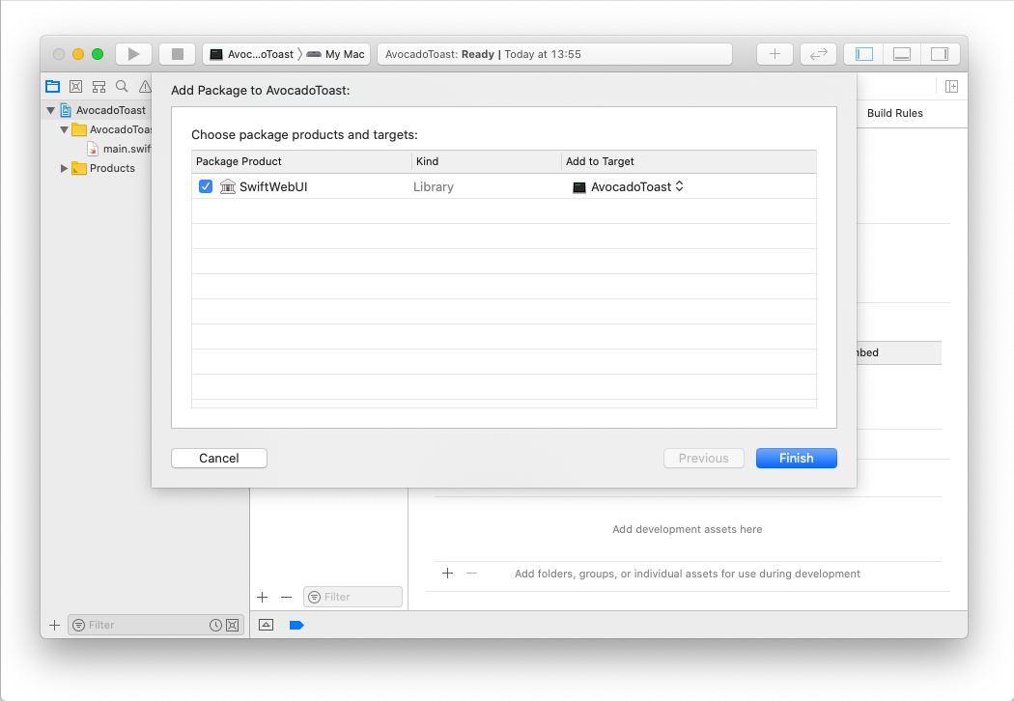The height and width of the screenshot is (701, 1014).
Task: Run the AvocadoToast scheme with Play button
Action: (x=134, y=54)
